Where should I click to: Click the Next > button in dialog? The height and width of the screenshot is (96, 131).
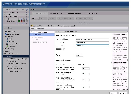[x=113, y=93]
